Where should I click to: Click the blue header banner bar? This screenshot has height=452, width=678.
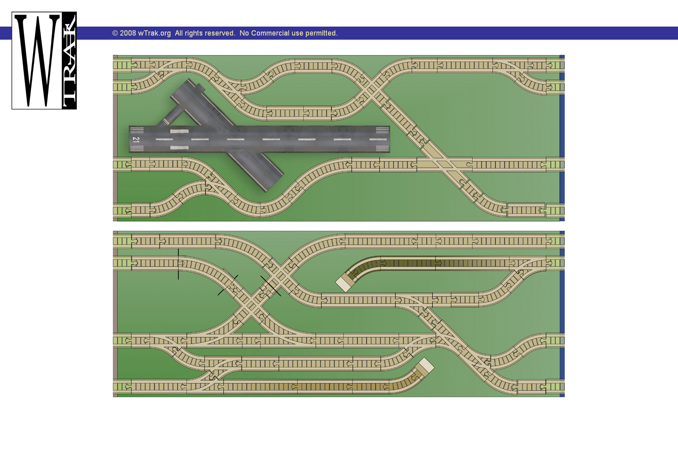pyautogui.click(x=491, y=33)
